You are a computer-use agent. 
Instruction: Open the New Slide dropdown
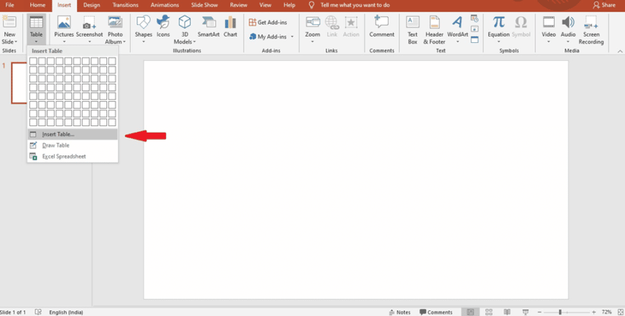tap(9, 42)
